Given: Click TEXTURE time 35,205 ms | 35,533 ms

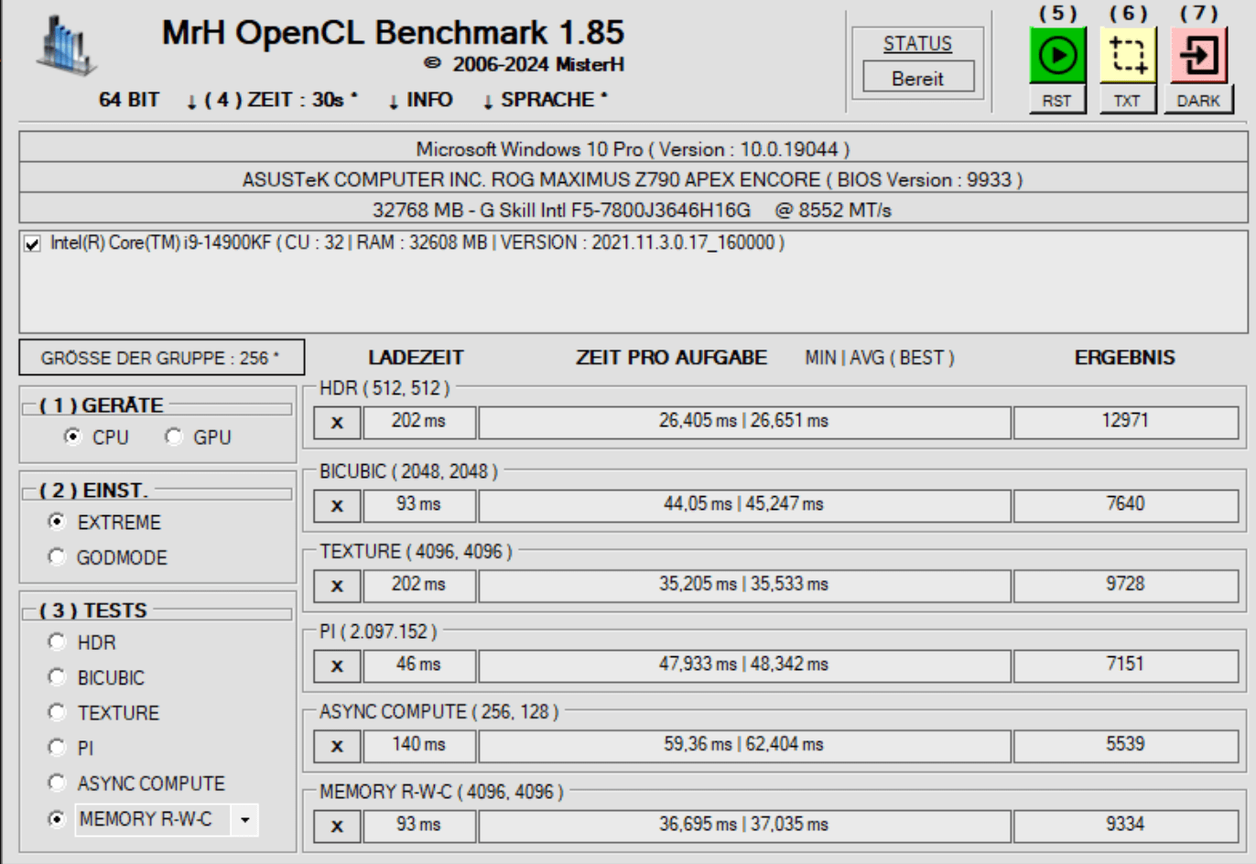Looking at the screenshot, I should (x=744, y=585).
